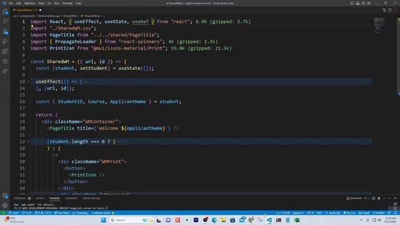Show hidden icons in the system tray
Screen dimensions: 400x225
[361, 220]
